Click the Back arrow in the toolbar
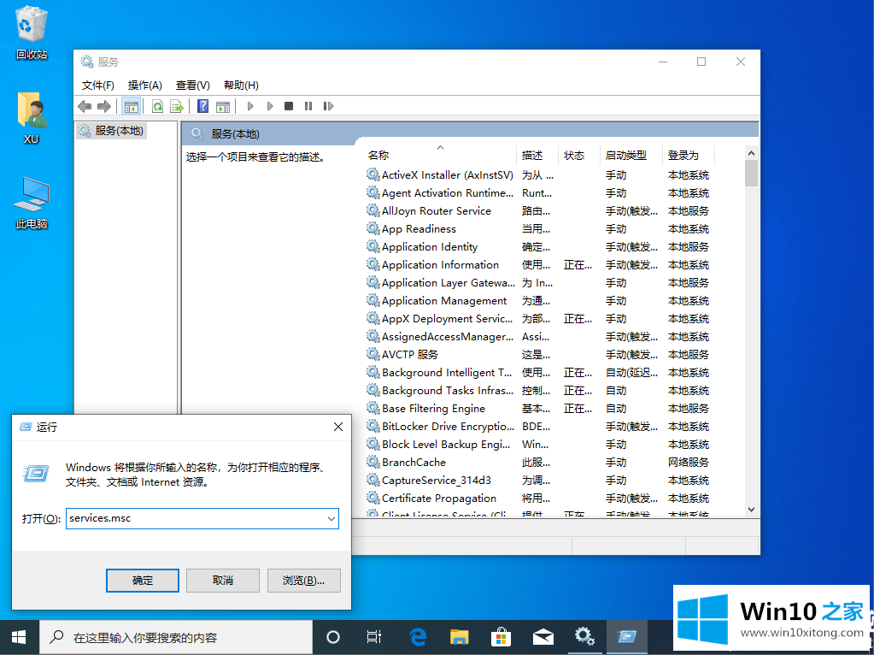Viewport: 874px width, 655px height. click(x=85, y=106)
